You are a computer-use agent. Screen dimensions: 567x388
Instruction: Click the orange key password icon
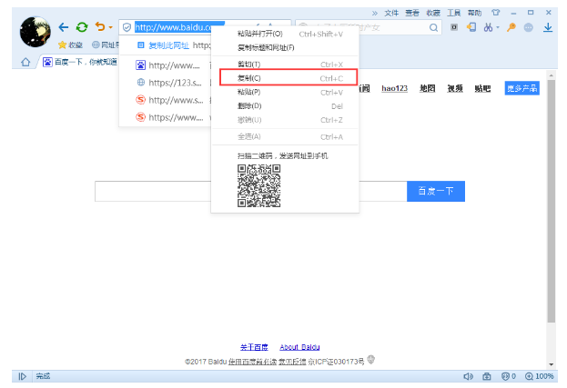[511, 27]
